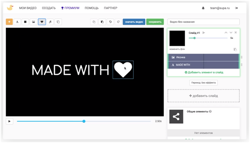250x143 pixels.
Task: Click the duck logo
Action: tap(10, 8)
